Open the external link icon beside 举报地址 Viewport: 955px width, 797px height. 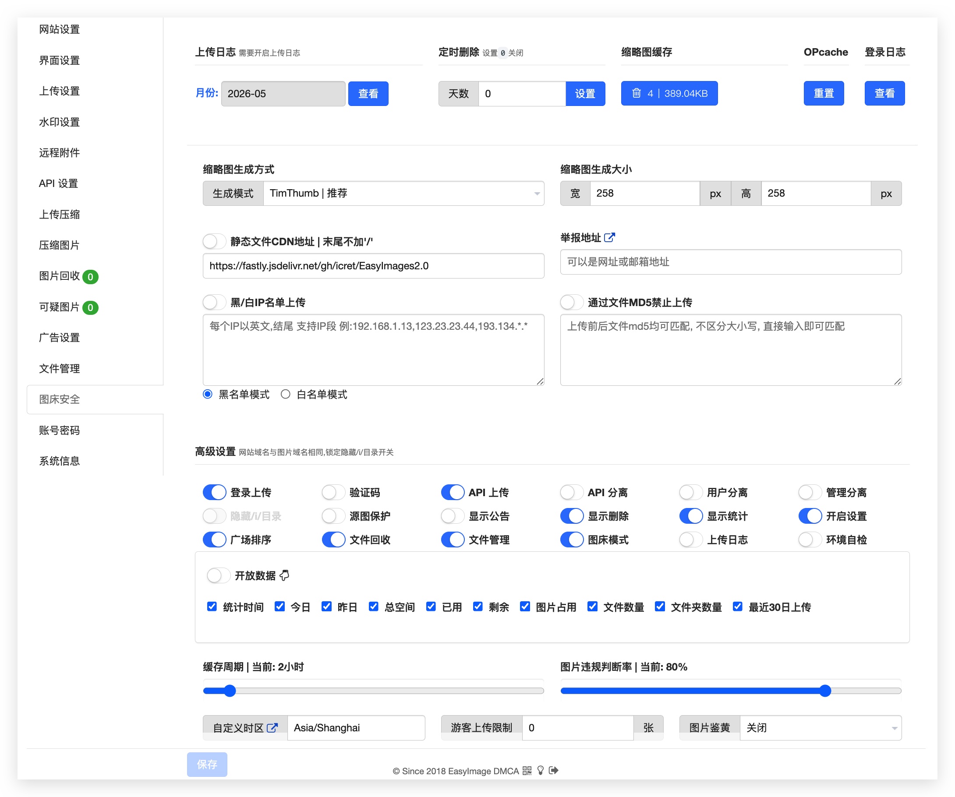pos(609,237)
